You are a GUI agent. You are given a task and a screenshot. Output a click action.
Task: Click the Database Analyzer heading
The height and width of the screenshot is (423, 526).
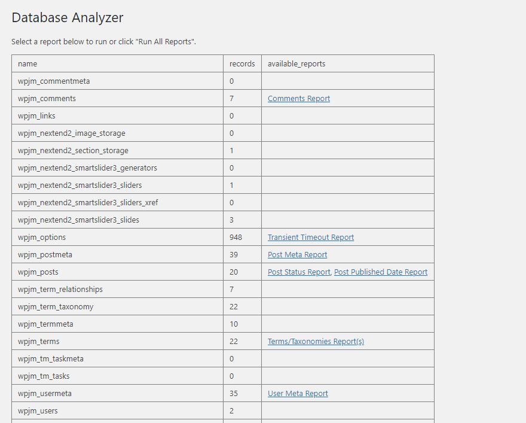(x=68, y=17)
